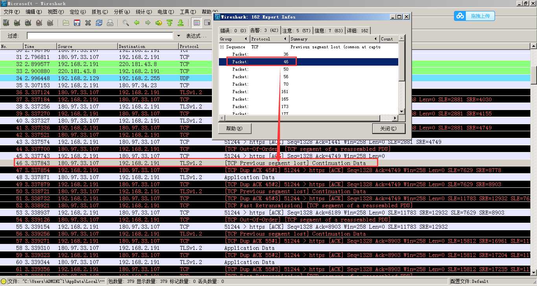This screenshot has width=537, height=286.
Task: Find a packet with magnifier icon
Action: 126,23
